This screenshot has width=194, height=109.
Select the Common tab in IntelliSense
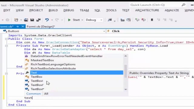pyautogui.click(x=33, y=94)
